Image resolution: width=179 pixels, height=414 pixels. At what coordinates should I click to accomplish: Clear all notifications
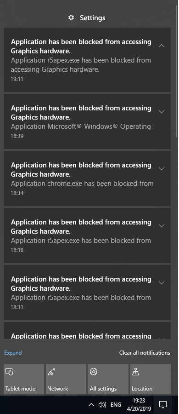(x=145, y=353)
